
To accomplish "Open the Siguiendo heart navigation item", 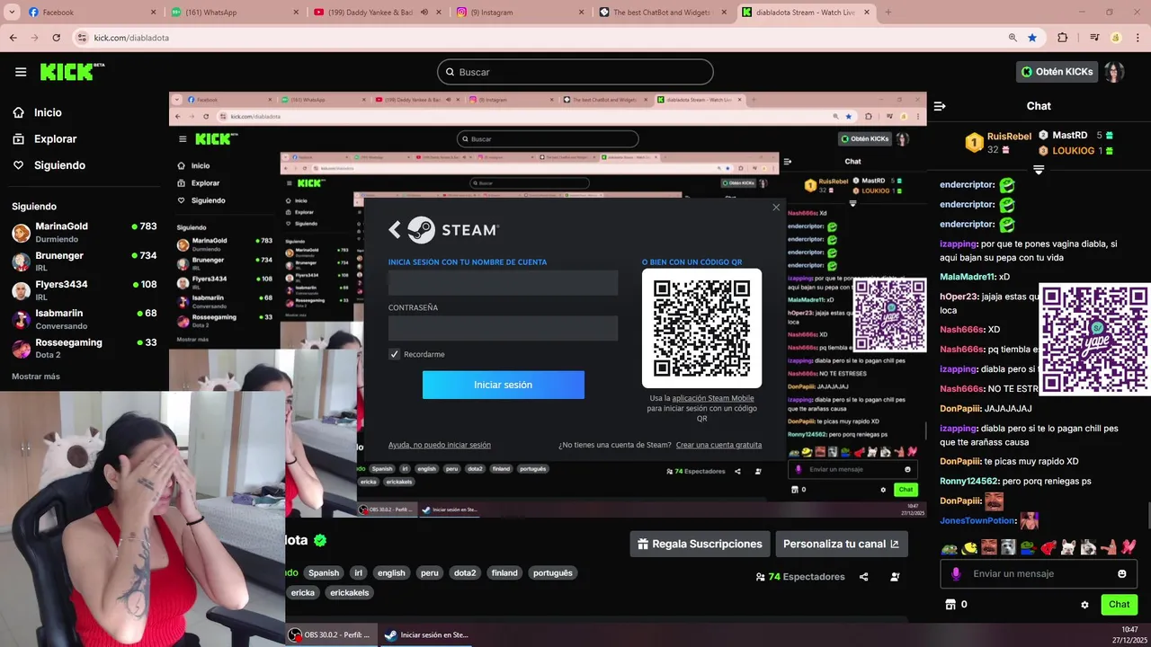I will click(x=49, y=165).
